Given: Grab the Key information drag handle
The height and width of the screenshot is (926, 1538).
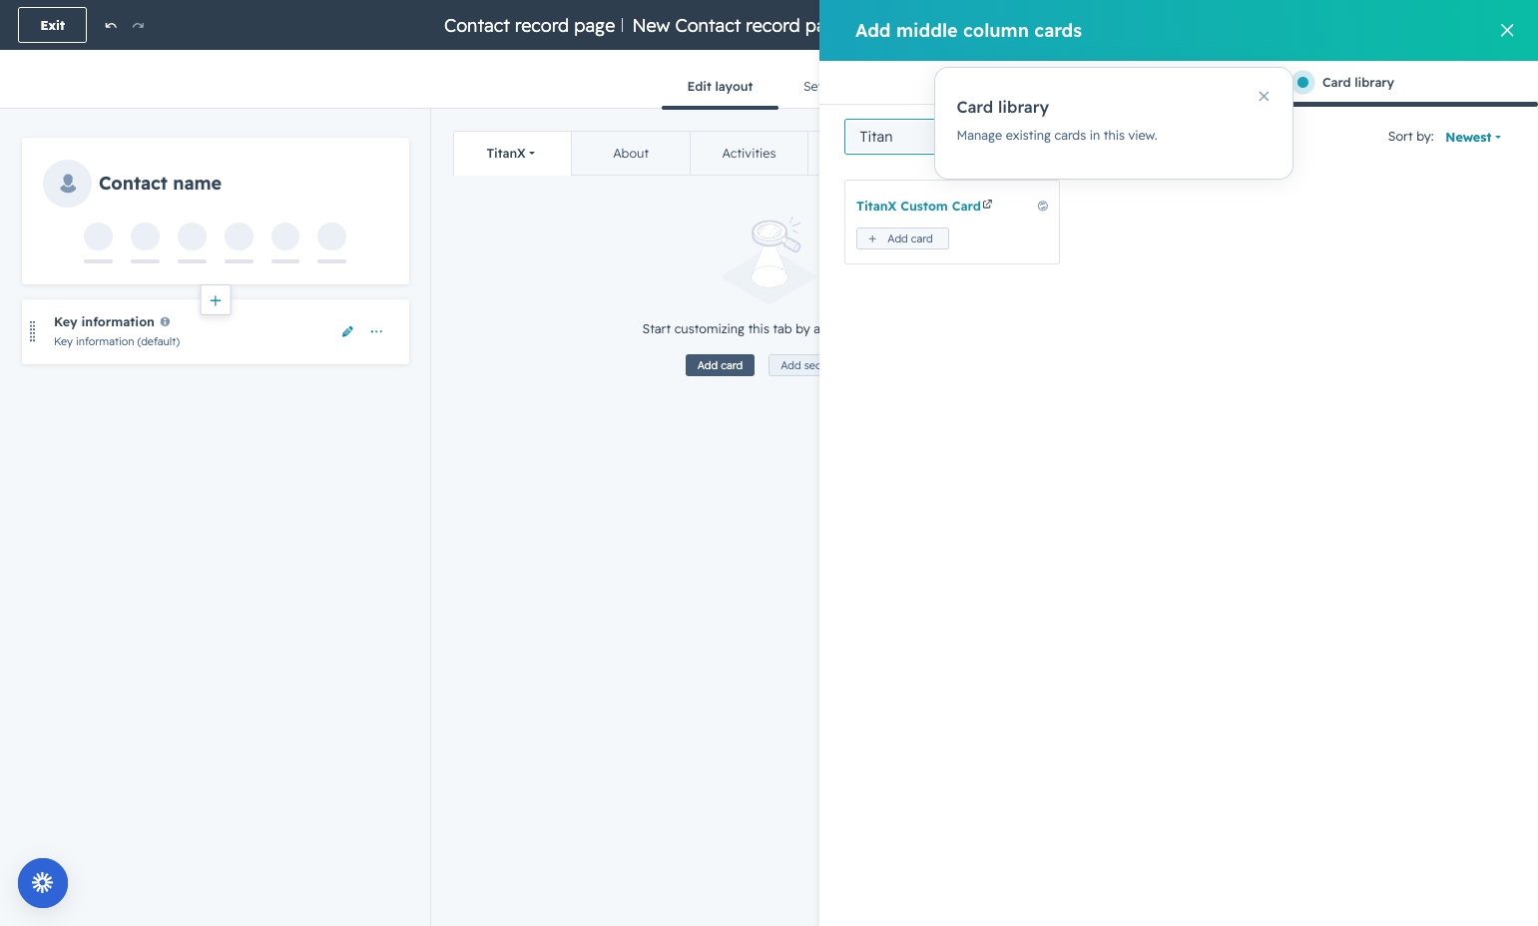Looking at the screenshot, I should [32, 331].
